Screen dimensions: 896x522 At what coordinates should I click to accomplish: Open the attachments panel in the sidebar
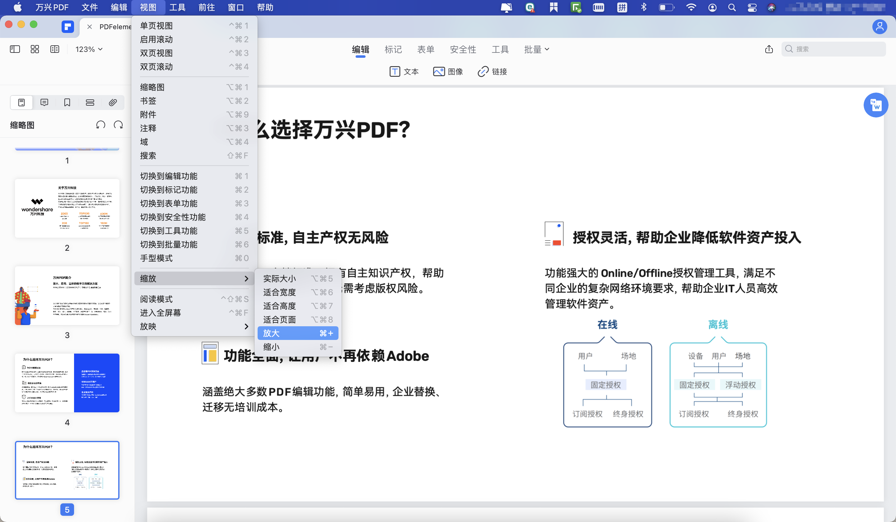click(113, 102)
